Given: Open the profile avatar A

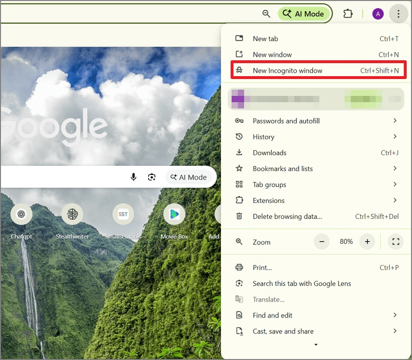Looking at the screenshot, I should click(x=378, y=14).
